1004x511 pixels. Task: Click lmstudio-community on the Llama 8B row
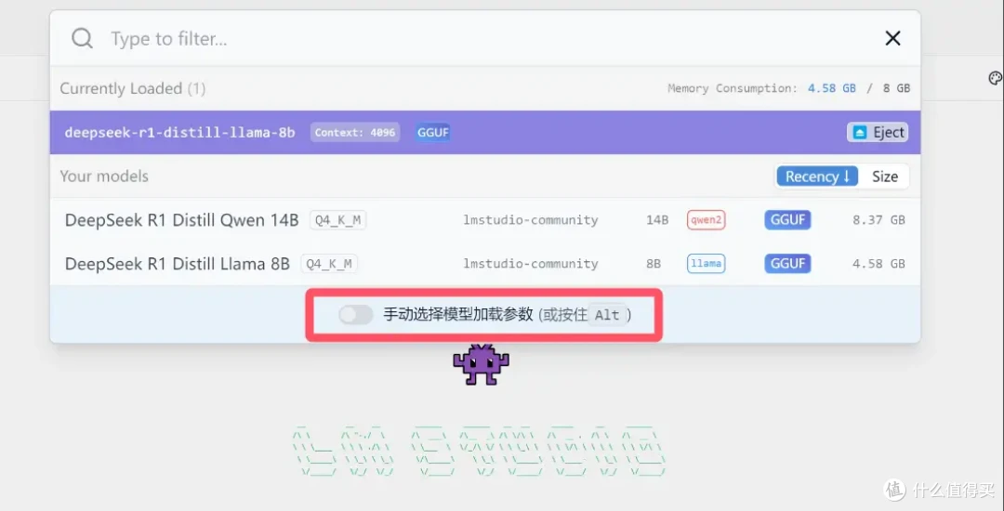pos(531,264)
